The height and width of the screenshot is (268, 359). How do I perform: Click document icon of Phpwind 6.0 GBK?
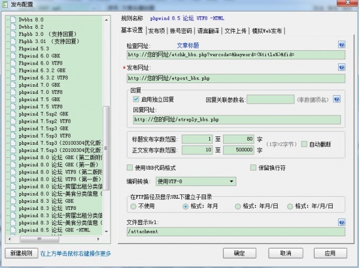coord(13,56)
